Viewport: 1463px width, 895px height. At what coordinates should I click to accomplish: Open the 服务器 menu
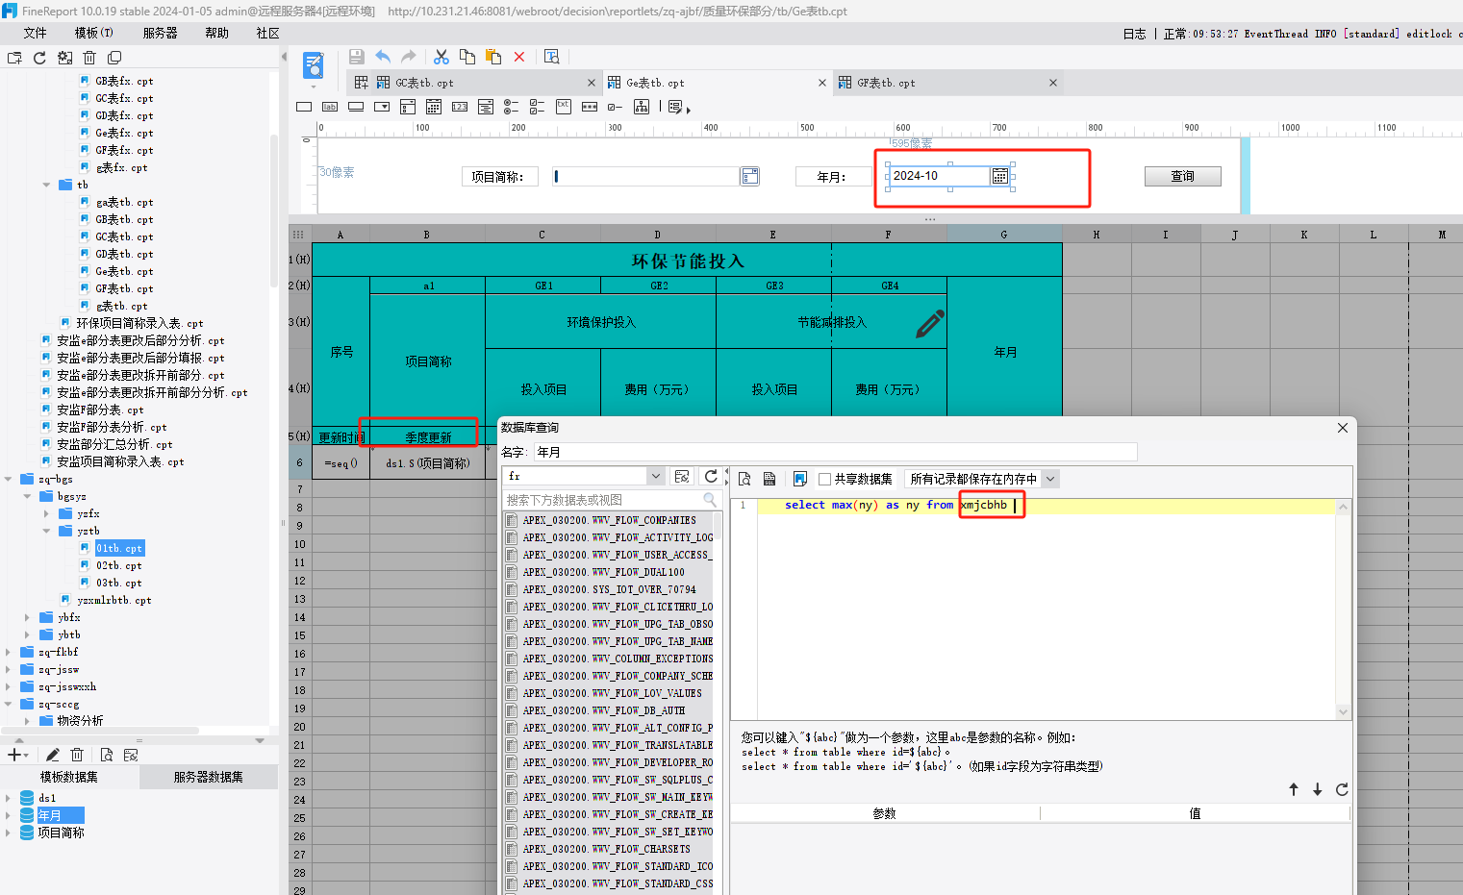tap(160, 33)
